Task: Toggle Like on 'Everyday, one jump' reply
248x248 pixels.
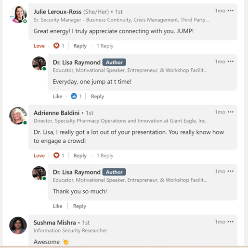Action: [x=57, y=96]
